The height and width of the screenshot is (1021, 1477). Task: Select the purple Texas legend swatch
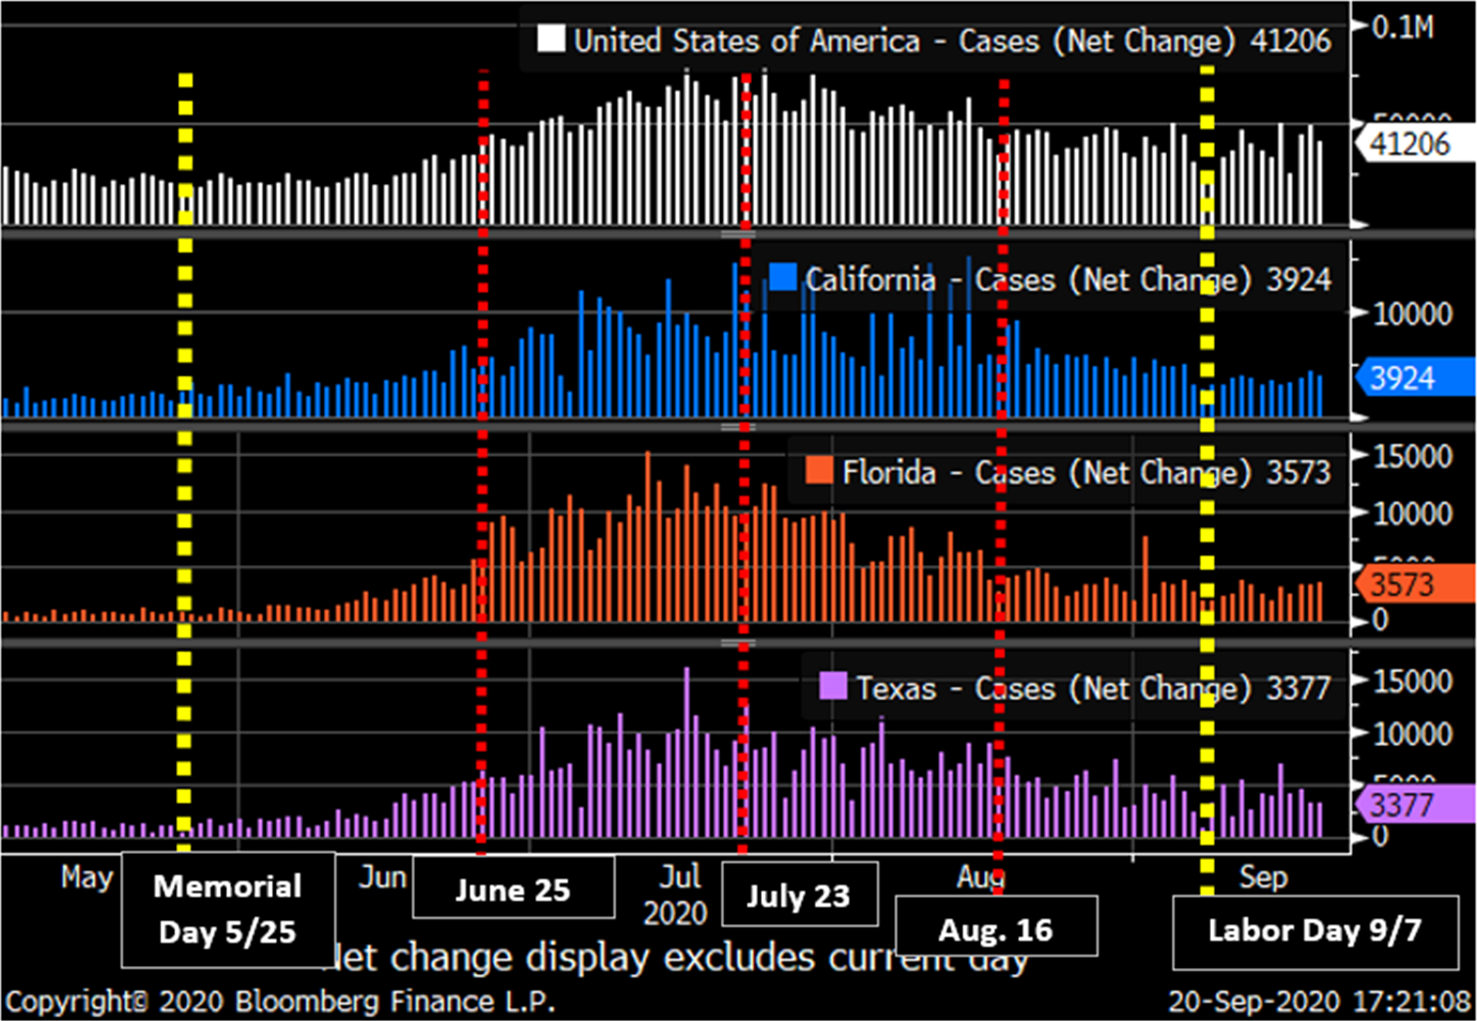[x=832, y=686]
